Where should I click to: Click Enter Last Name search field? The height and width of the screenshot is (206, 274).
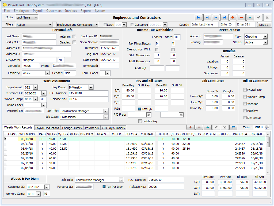pos(205,24)
